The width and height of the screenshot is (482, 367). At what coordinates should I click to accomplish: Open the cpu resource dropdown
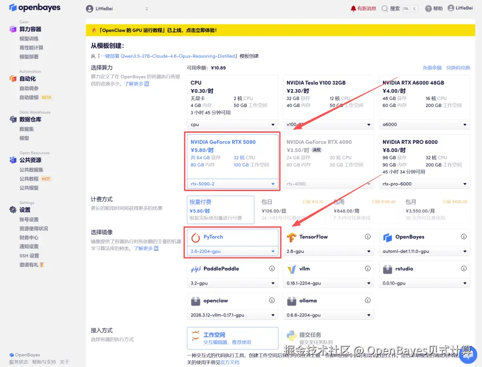[233, 125]
